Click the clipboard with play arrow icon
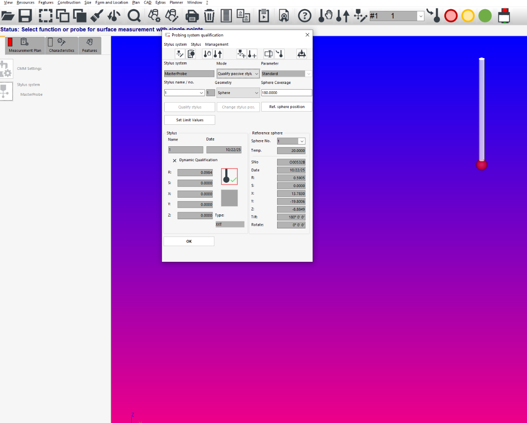This screenshot has width=527, height=423. 263,16
